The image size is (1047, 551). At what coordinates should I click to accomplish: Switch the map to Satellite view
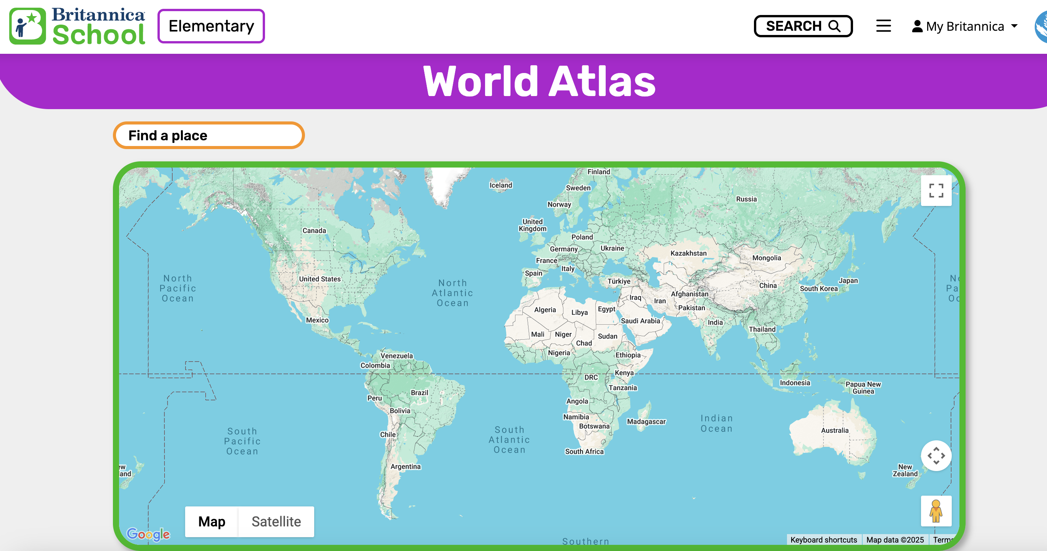coord(276,521)
